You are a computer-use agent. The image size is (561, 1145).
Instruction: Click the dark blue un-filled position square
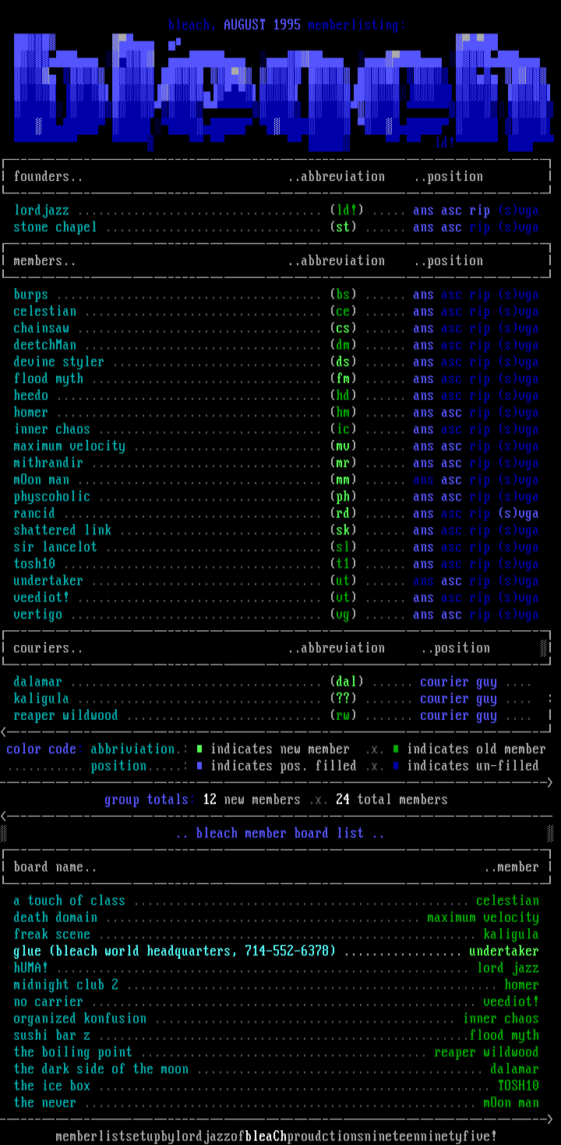point(396,766)
